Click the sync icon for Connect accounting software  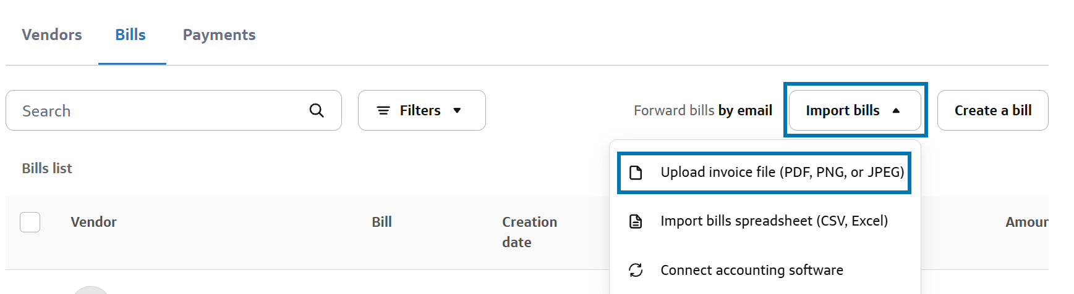[x=636, y=270]
